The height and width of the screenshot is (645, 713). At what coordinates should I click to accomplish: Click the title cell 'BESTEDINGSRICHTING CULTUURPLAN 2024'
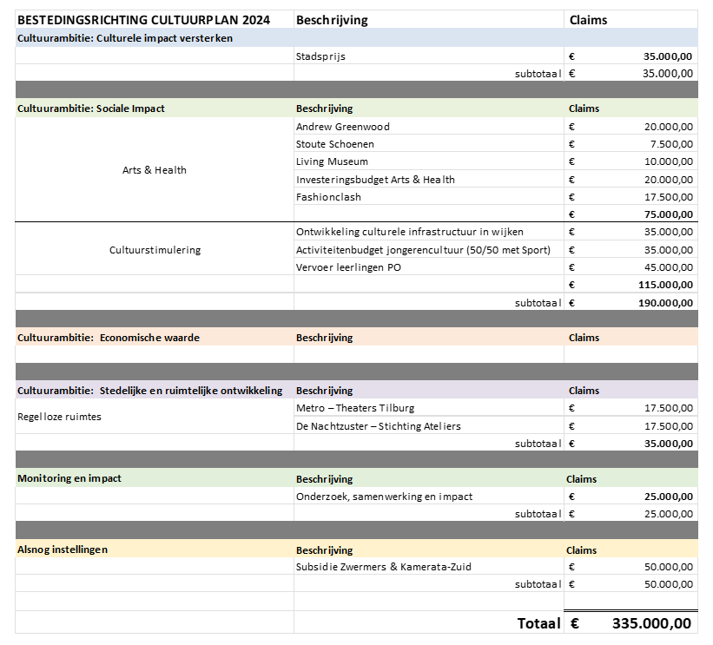click(143, 20)
